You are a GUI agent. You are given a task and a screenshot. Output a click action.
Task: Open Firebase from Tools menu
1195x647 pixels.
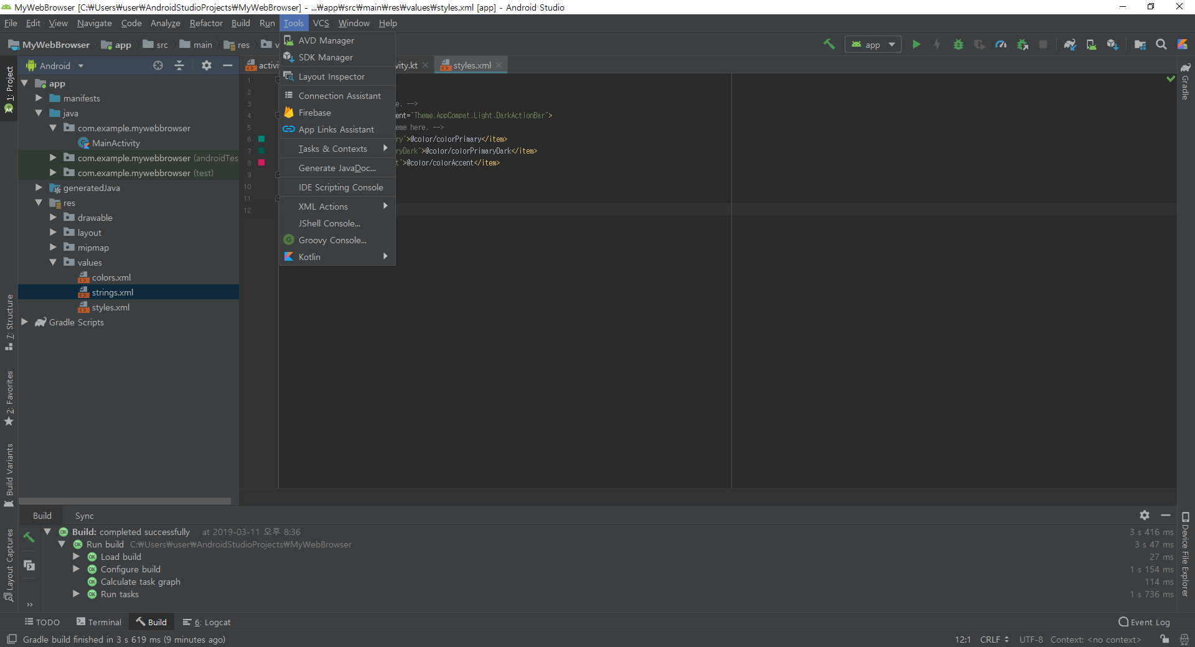(337, 113)
